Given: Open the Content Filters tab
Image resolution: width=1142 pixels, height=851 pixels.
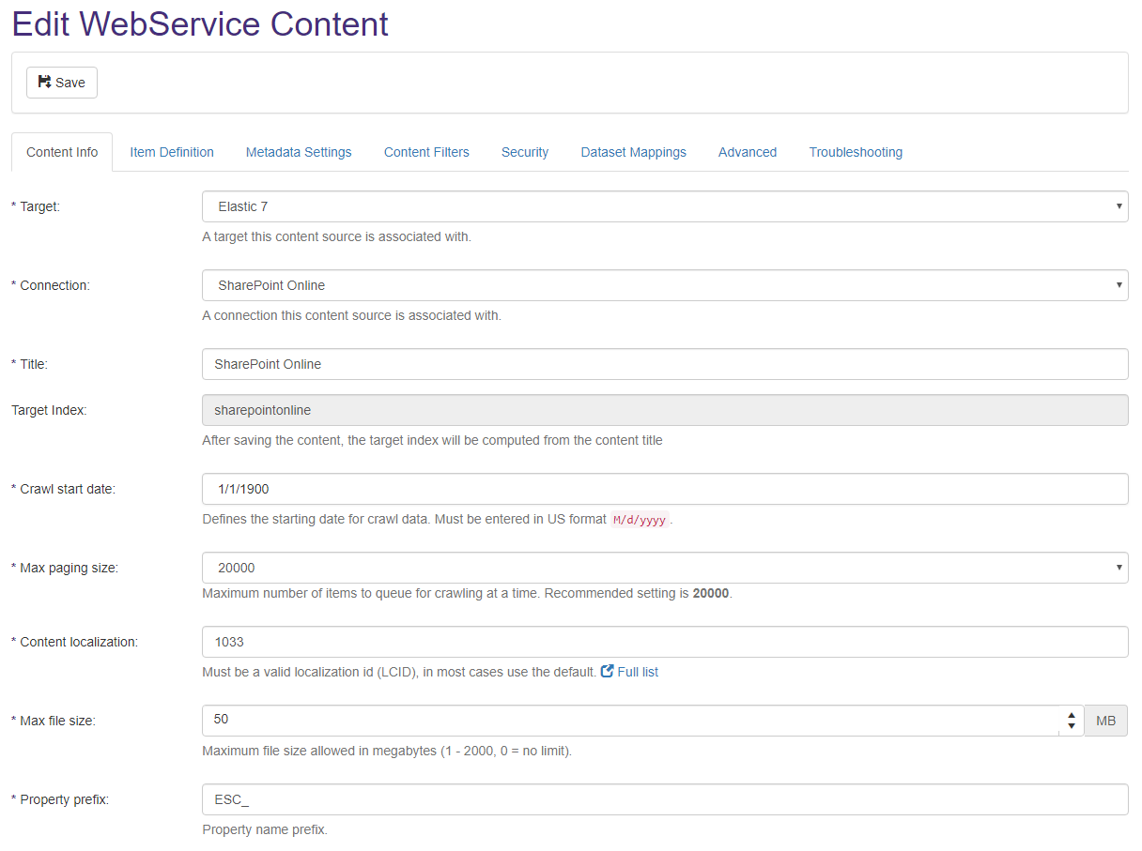Looking at the screenshot, I should tap(426, 152).
